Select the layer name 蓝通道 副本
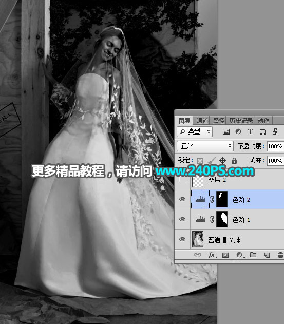This screenshot has height=324, width=284. click(x=224, y=240)
